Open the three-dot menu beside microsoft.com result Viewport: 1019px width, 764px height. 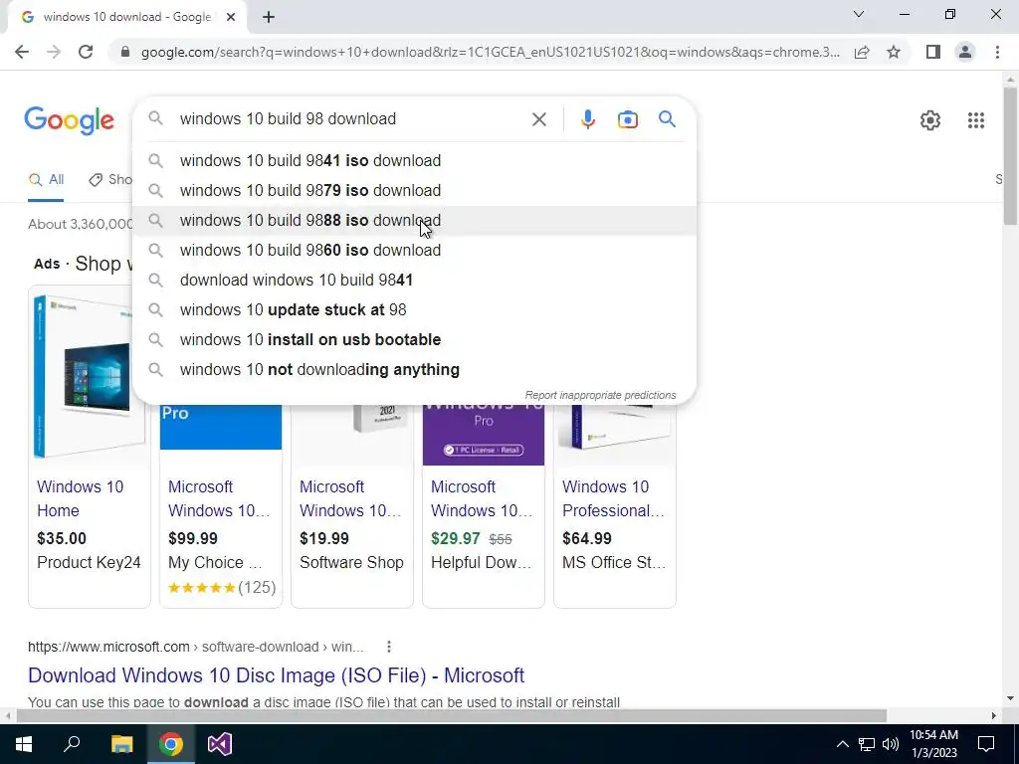point(389,647)
